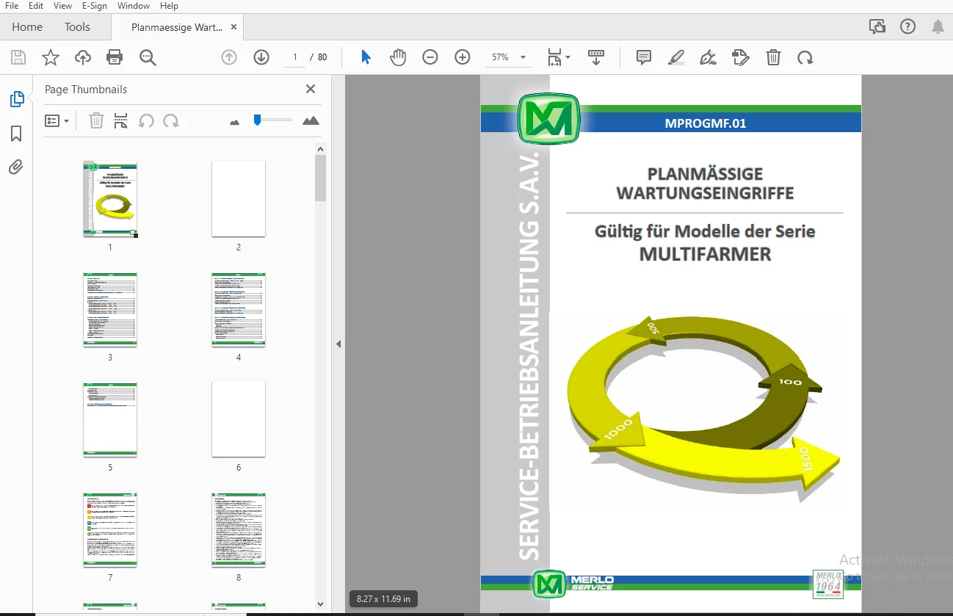953x616 pixels.
Task: Open the Bookmarks panel
Action: click(x=16, y=134)
